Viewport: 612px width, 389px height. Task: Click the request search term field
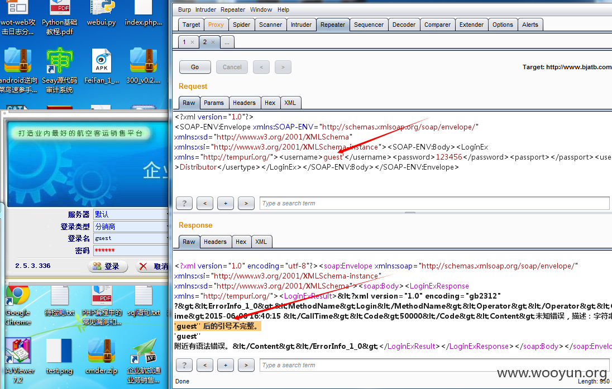pyautogui.click(x=434, y=203)
